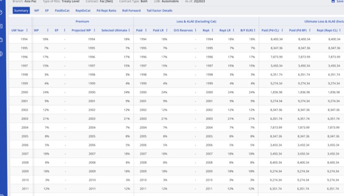The width and height of the screenshot is (344, 196).
Task: Open the ReptExCat tab
Action: 83,11
